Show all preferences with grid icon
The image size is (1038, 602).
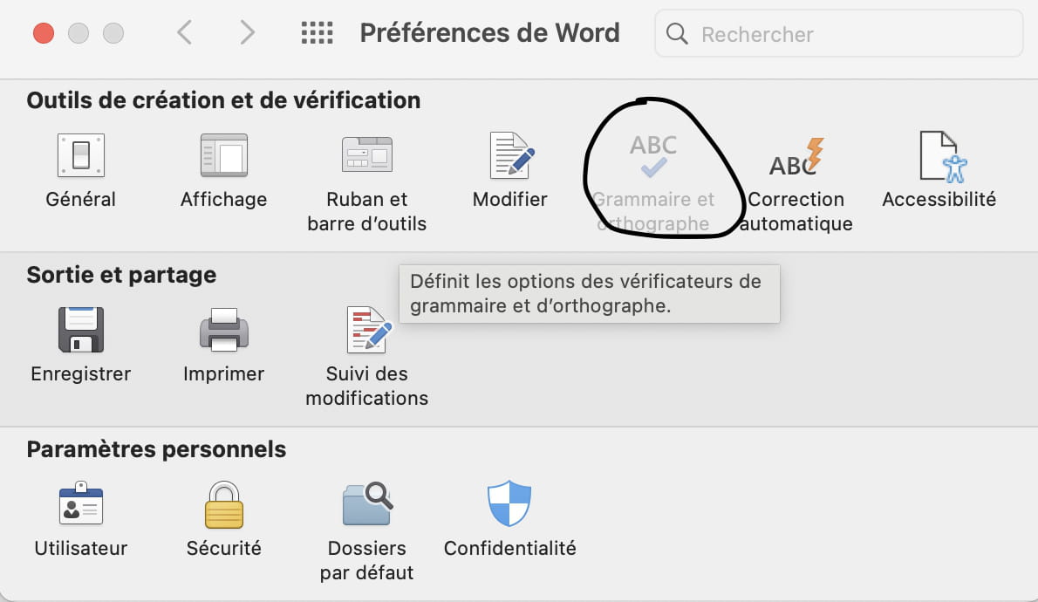[x=318, y=33]
